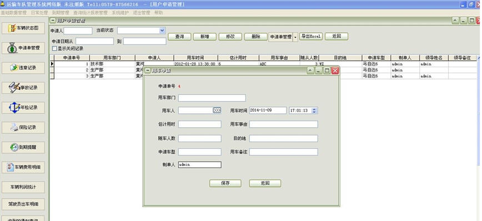This screenshot has width=482, height=221.
Task: Focus the 到 end date field
Action: point(145,41)
